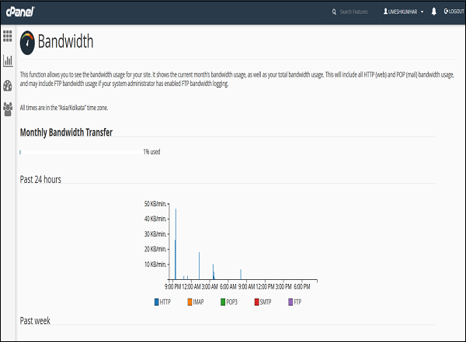Image resolution: width=466 pixels, height=342 pixels.
Task: Click the POP3 legend color swatch
Action: click(222, 301)
